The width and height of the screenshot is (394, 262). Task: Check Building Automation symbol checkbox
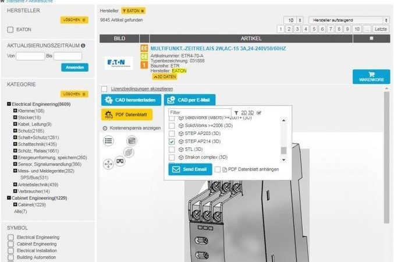10,257
